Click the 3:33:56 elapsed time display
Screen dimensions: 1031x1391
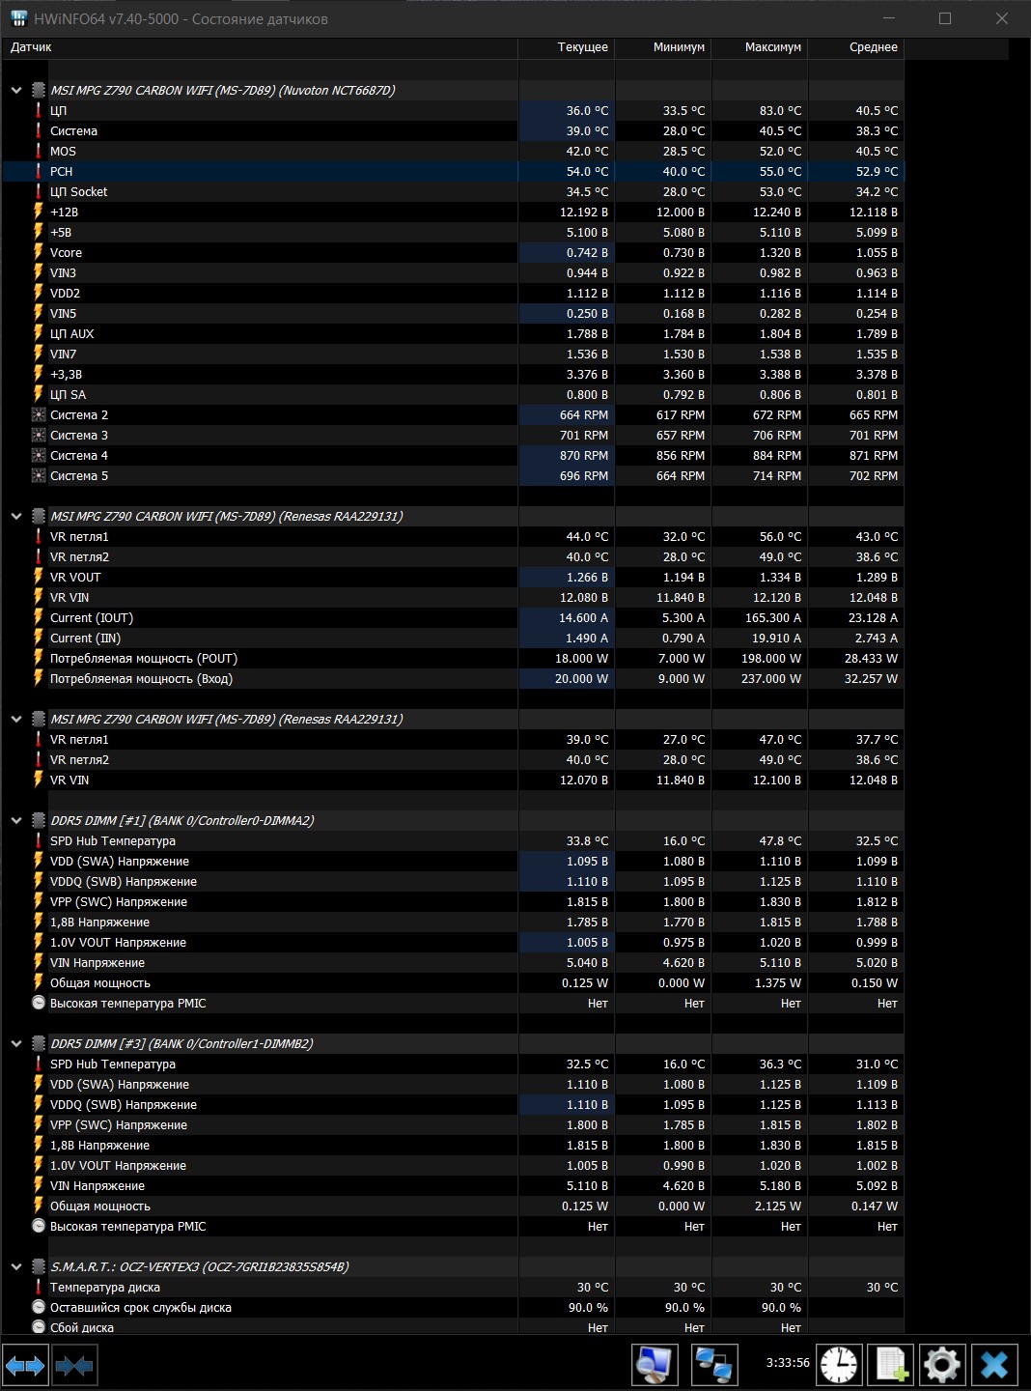[x=788, y=1363]
